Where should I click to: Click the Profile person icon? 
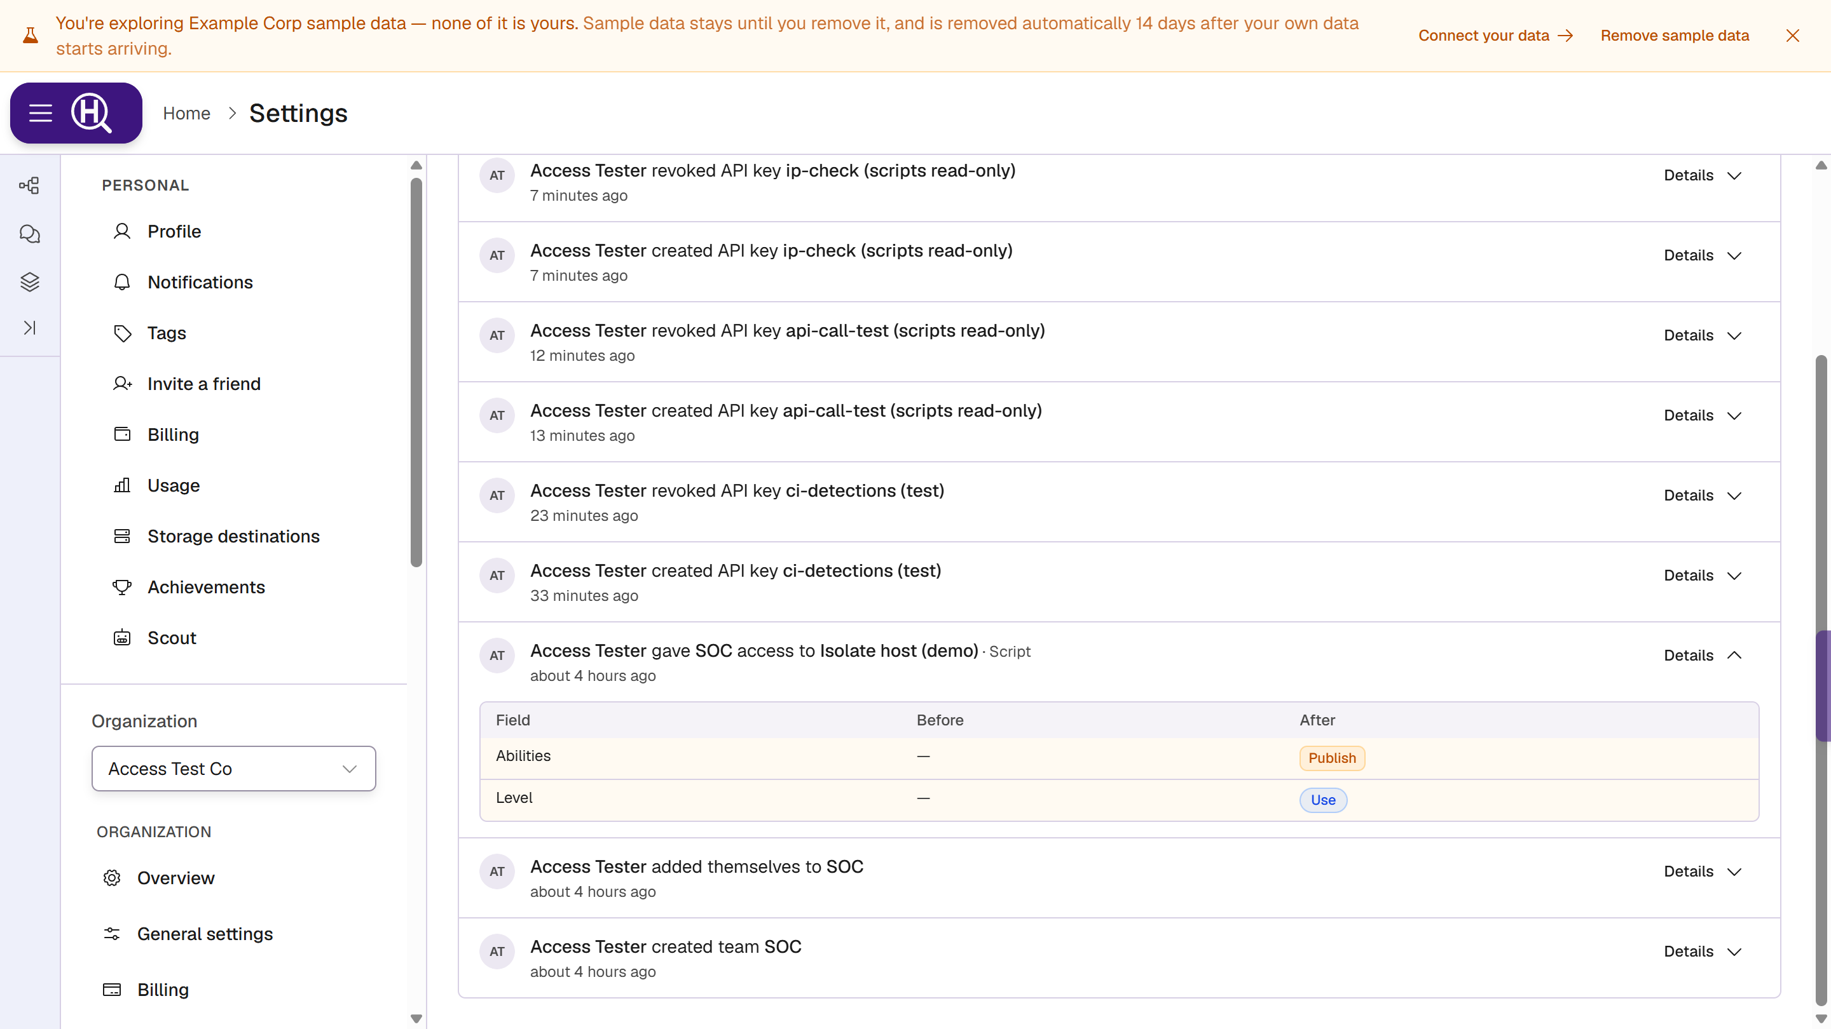coord(122,231)
